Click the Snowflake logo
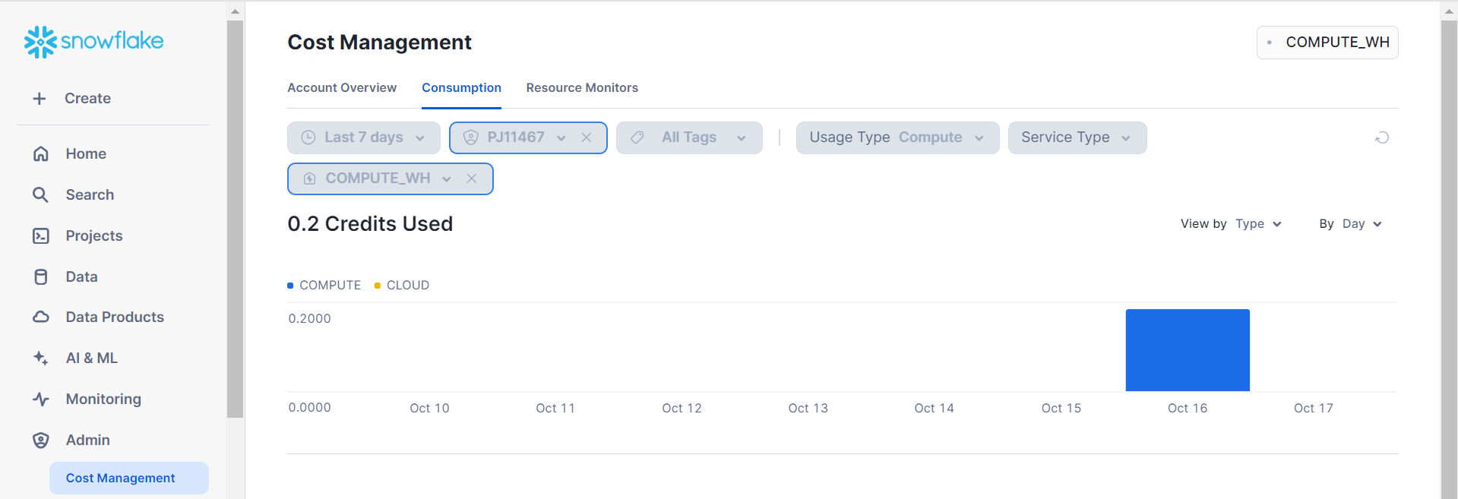Image resolution: width=1458 pixels, height=499 pixels. (x=94, y=42)
